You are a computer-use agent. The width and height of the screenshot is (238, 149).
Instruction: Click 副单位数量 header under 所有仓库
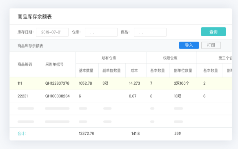[x=111, y=70]
